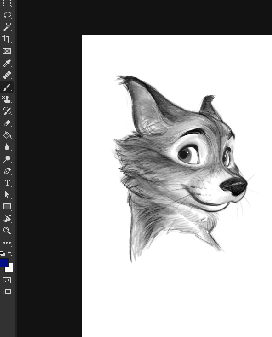Viewport: 272px width, 337px height.
Task: Open the blue foreground color swatch
Action: (3, 262)
